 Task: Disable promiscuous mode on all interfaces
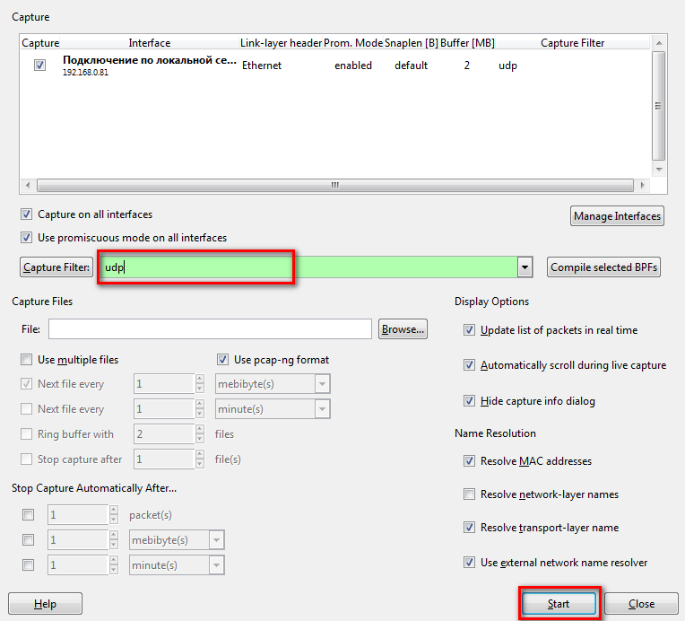pos(27,238)
